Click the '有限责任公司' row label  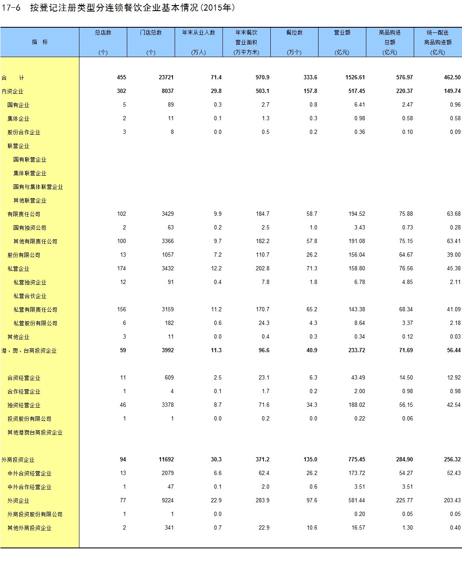tap(24, 214)
